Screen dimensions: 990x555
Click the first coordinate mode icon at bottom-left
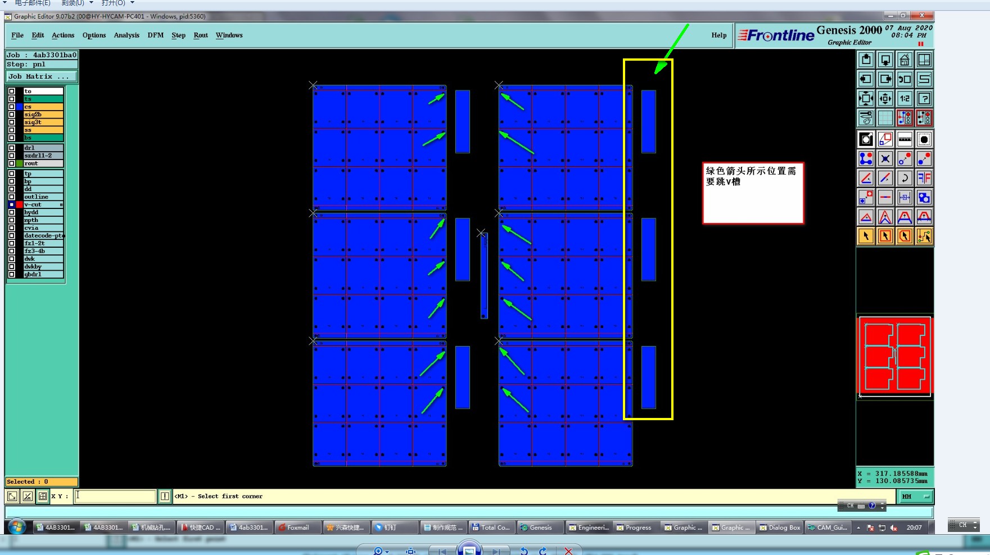[12, 496]
